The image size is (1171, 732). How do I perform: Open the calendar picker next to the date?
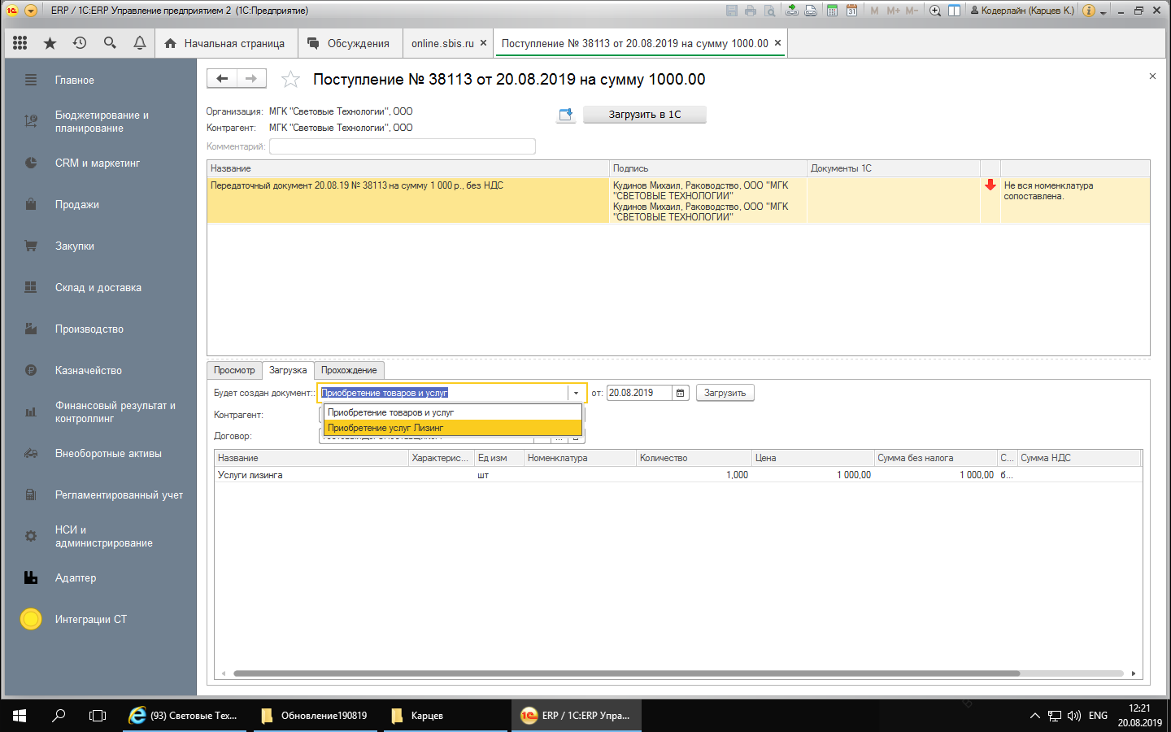coord(681,393)
